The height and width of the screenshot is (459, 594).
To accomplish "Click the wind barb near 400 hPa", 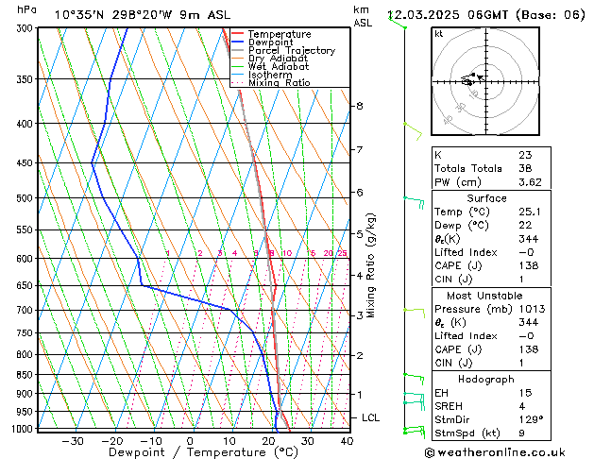I will point(412,126).
